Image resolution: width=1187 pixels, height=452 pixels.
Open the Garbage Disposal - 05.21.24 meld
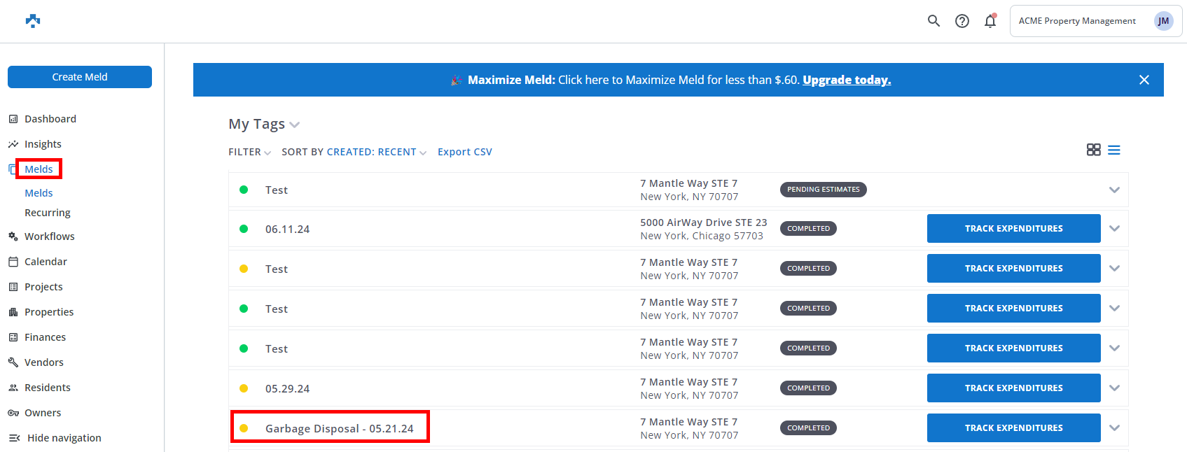click(339, 428)
